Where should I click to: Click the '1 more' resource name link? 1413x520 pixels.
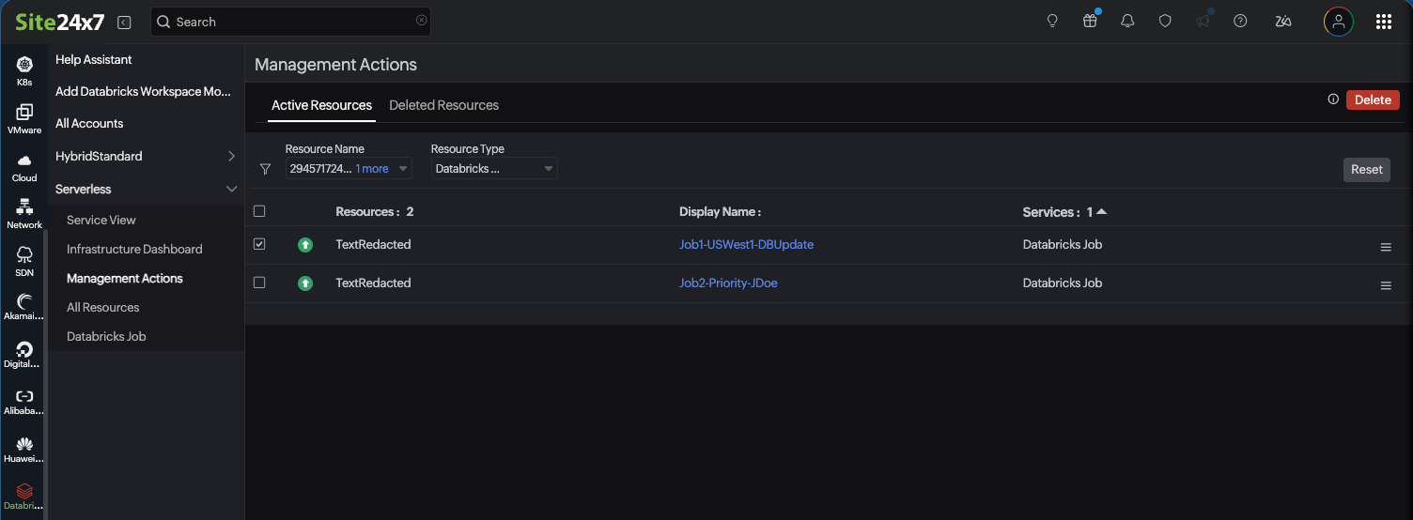point(372,169)
